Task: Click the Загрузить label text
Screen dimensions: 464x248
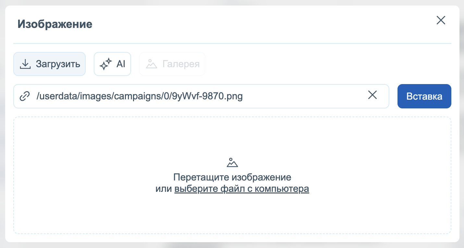Action: coord(58,64)
